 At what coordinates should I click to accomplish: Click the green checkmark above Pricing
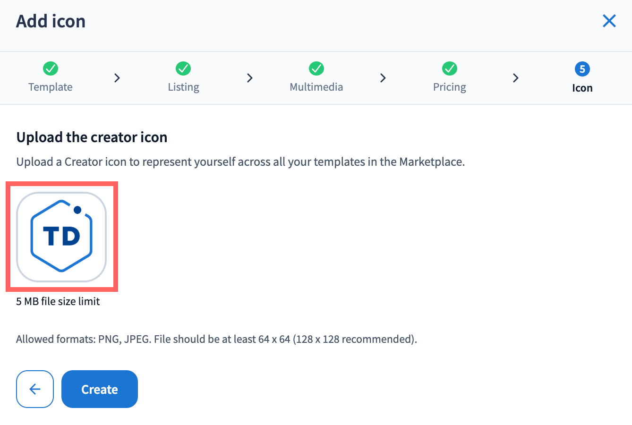[x=449, y=68]
